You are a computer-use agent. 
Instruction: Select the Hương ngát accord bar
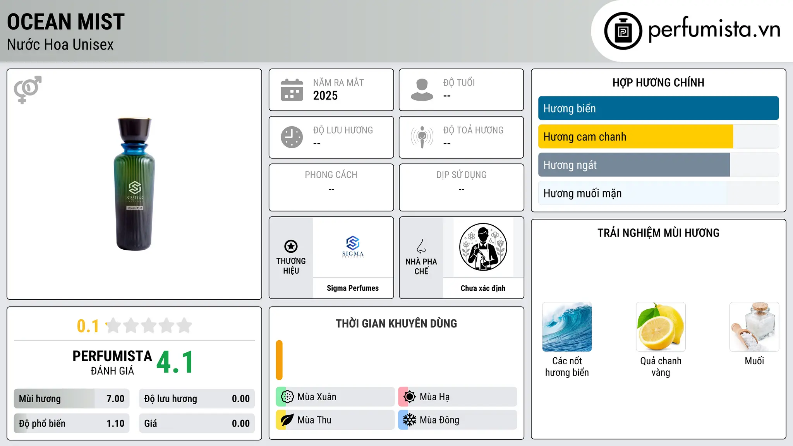tap(658, 165)
